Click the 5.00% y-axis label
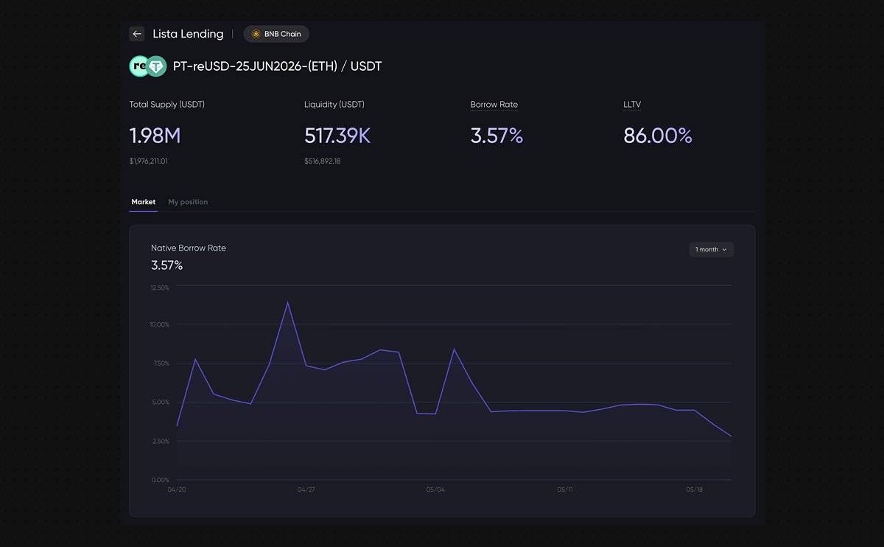Screen dimensions: 884x547 [x=161, y=402]
